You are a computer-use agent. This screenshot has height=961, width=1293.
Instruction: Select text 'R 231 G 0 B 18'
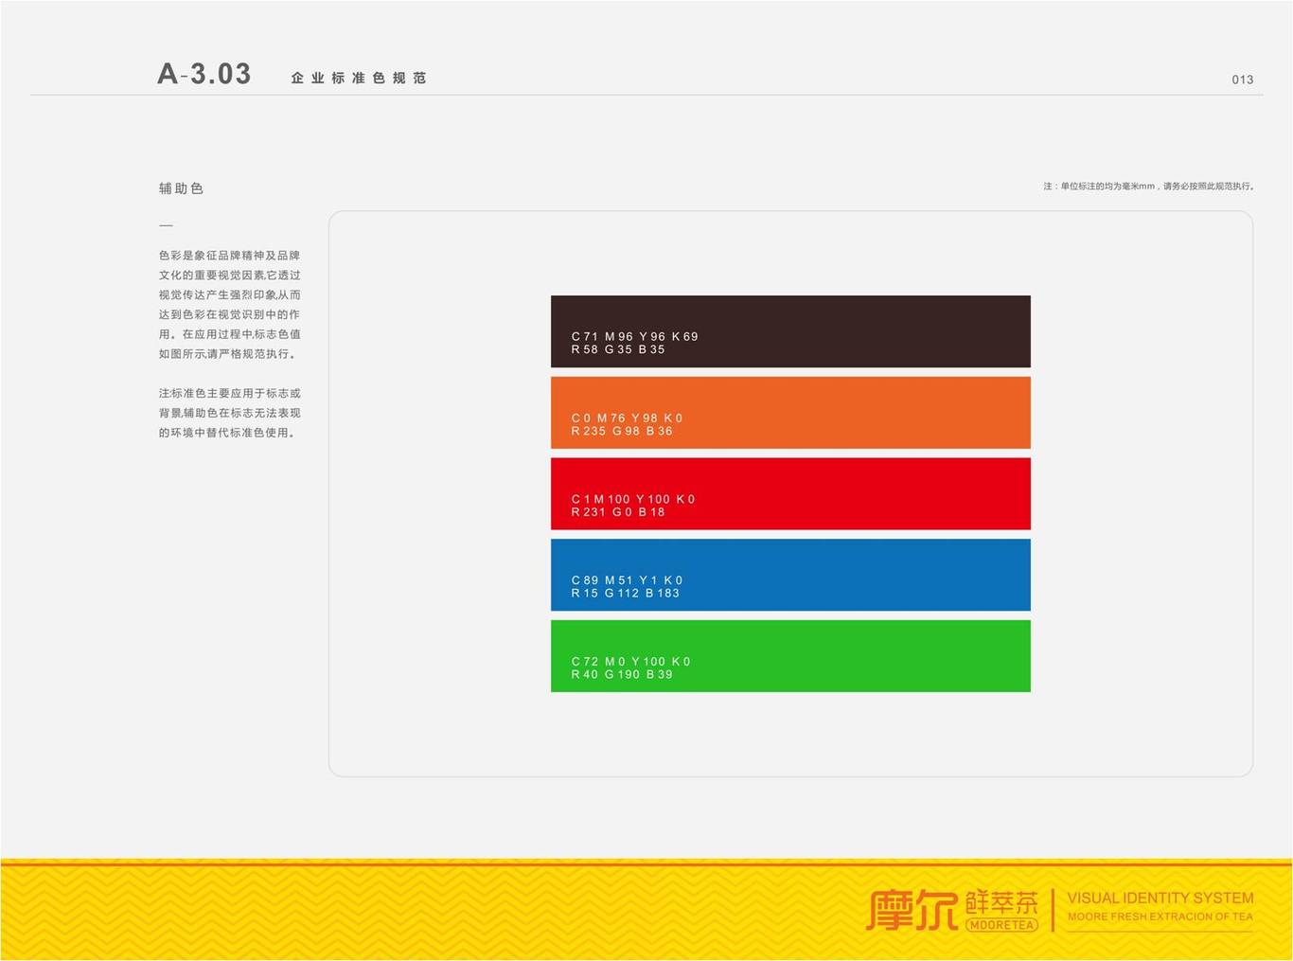pos(618,512)
